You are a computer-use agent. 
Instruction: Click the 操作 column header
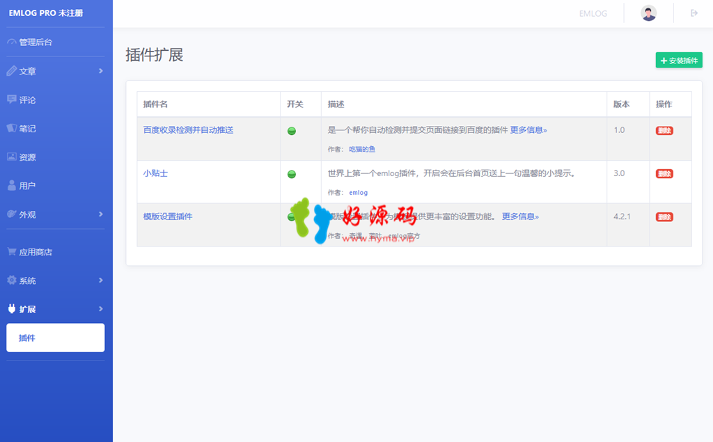[664, 104]
